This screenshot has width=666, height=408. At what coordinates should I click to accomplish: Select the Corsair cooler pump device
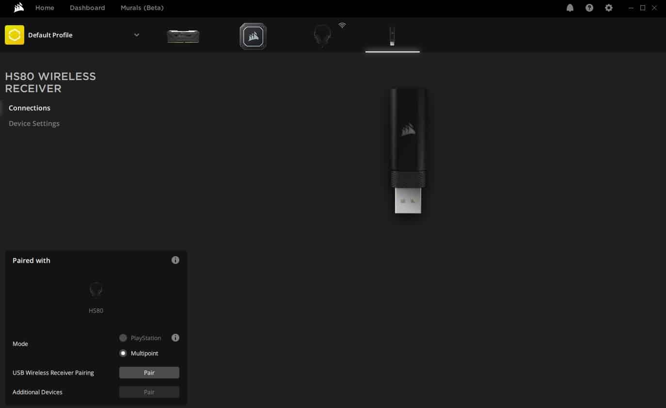pos(253,36)
